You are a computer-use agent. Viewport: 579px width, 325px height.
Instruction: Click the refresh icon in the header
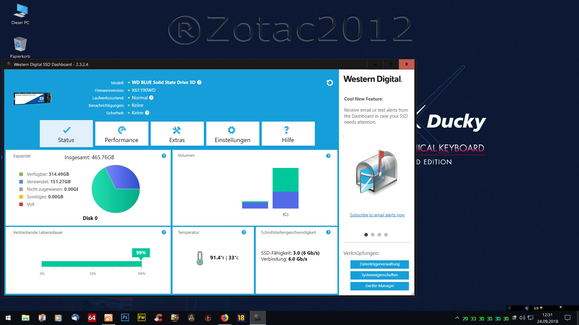tap(330, 83)
